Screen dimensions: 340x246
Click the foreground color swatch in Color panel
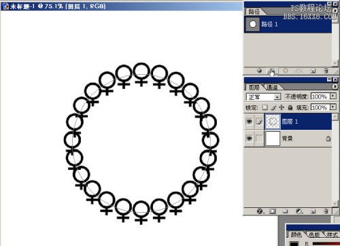tap(294, 244)
